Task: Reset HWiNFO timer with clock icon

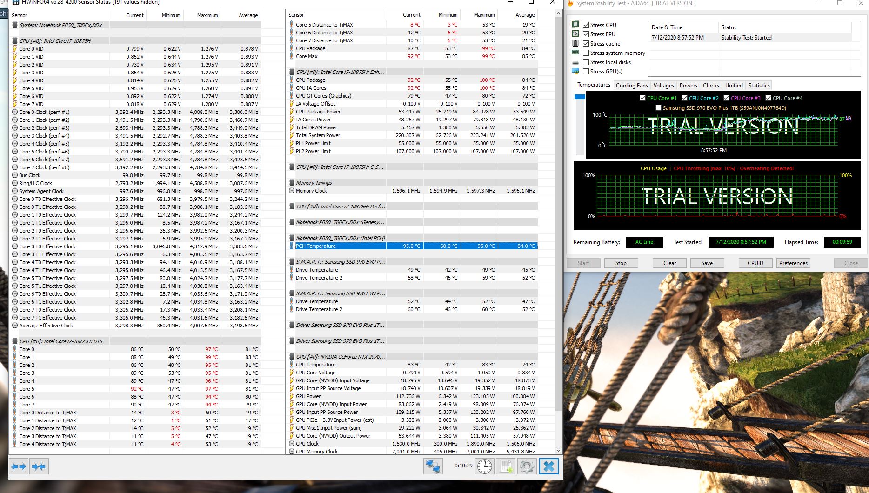Action: click(x=484, y=466)
